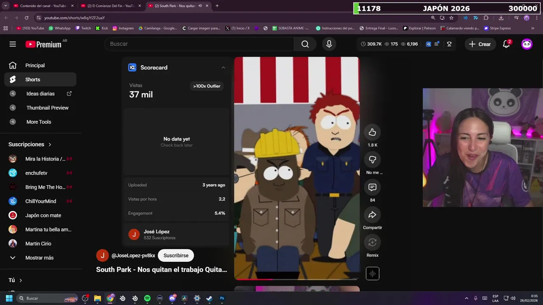The height and width of the screenshot is (305, 543).
Task: Open the comments showing 84
Action: 372,187
